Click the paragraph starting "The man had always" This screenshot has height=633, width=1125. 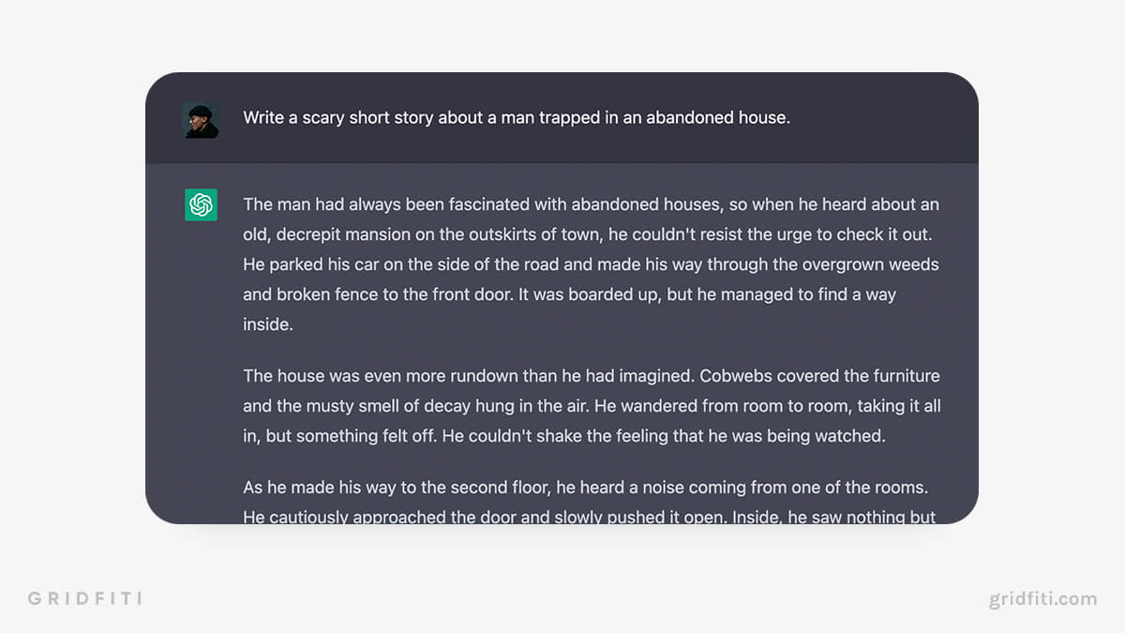tap(592, 264)
